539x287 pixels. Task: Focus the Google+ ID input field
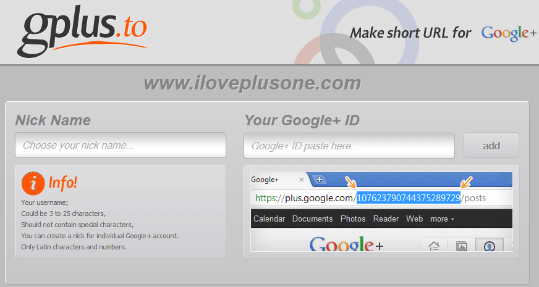[x=349, y=146]
